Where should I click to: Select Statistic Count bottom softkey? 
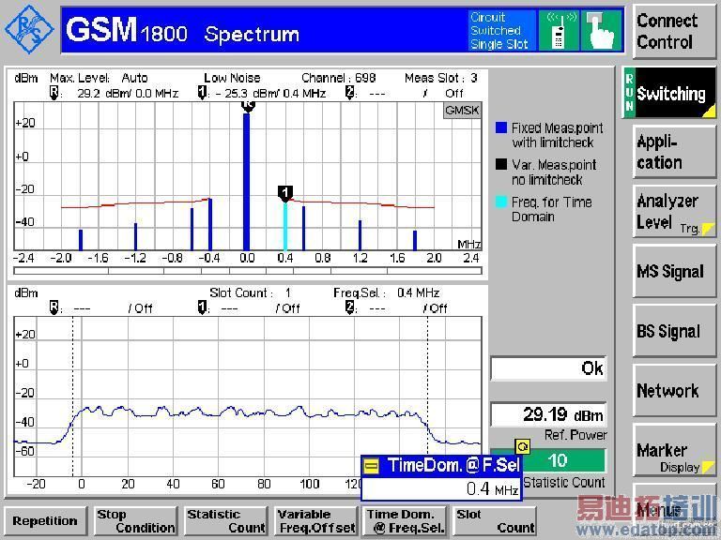point(225,521)
